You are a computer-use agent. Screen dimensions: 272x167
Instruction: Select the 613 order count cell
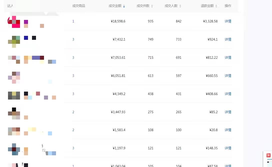tap(150, 76)
